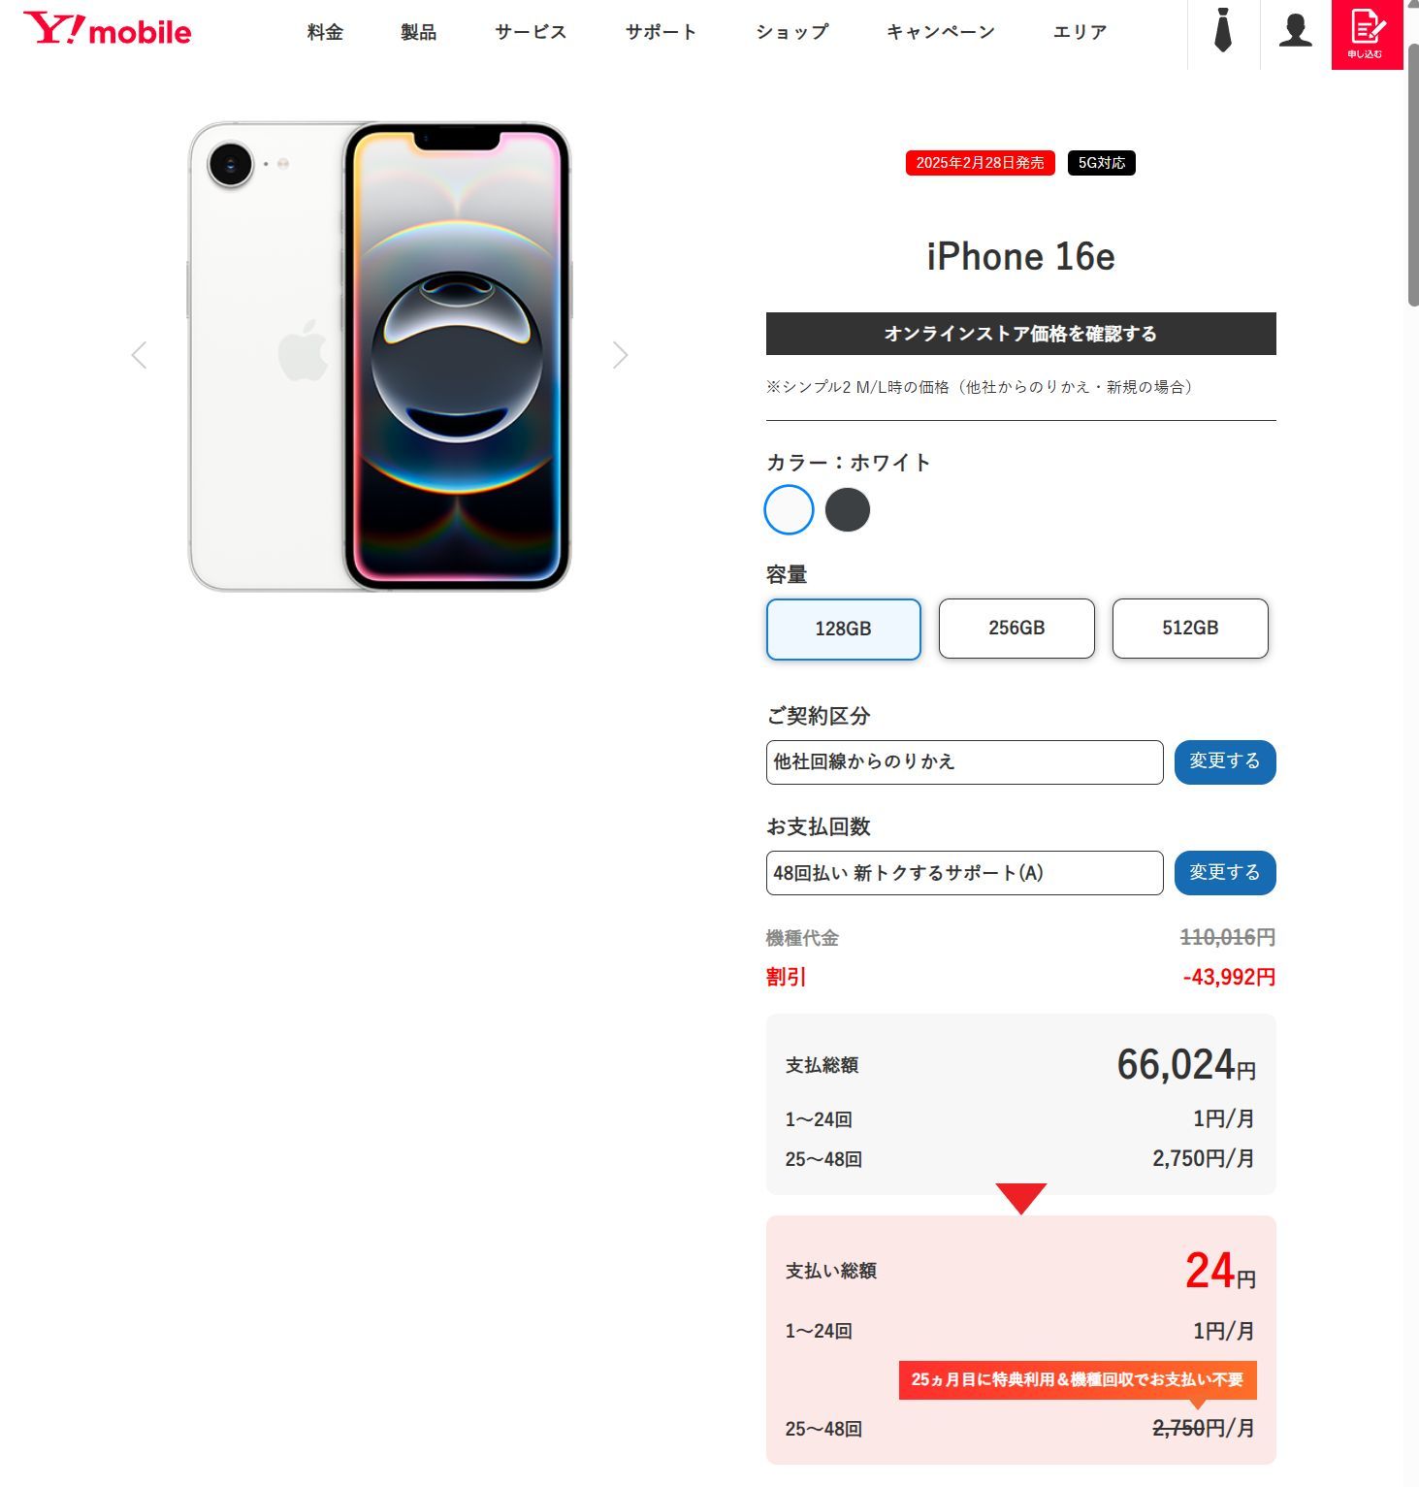Open the お支払回数 selection field
1419x1487 pixels.
[x=964, y=873]
